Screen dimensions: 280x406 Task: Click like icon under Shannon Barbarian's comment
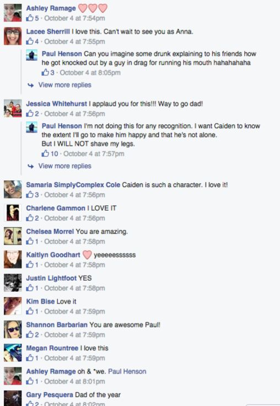pyautogui.click(x=30, y=334)
